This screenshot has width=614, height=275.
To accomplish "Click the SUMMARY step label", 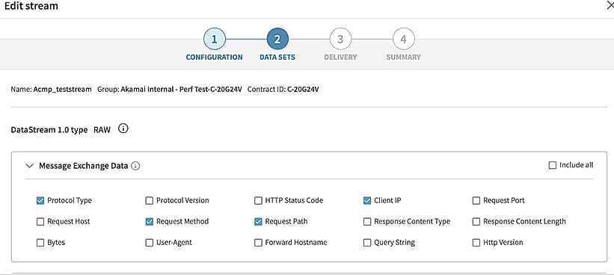I will 403,57.
